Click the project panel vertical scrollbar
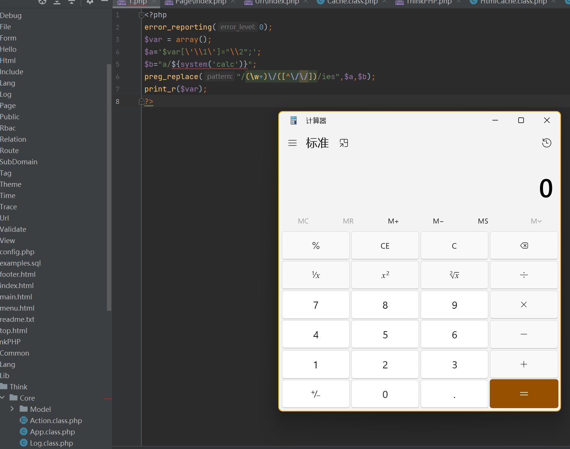570x449 pixels. coord(109,188)
